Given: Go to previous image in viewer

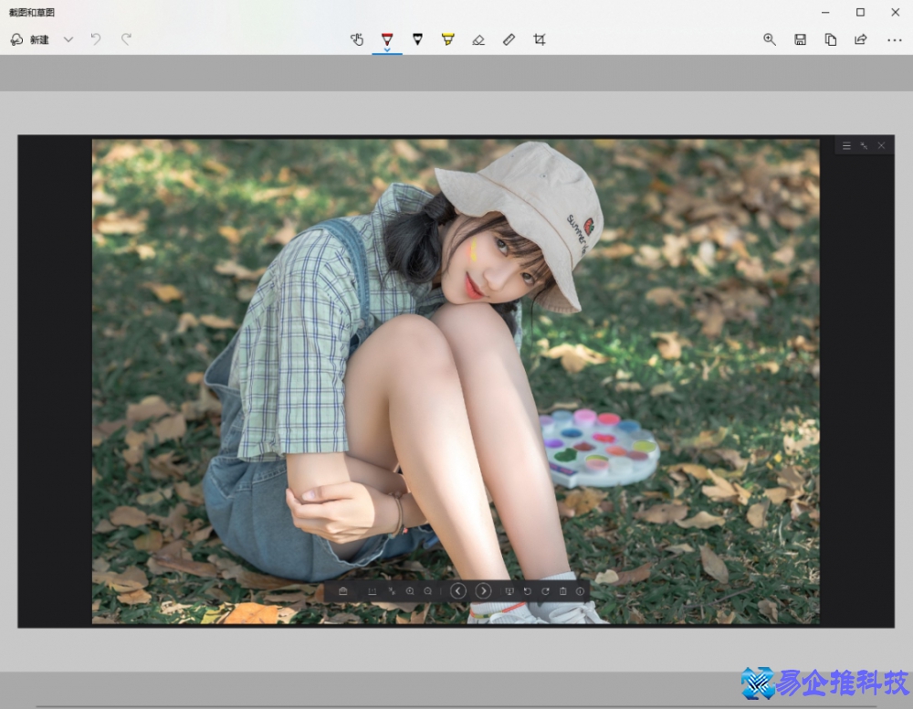Looking at the screenshot, I should click(458, 591).
